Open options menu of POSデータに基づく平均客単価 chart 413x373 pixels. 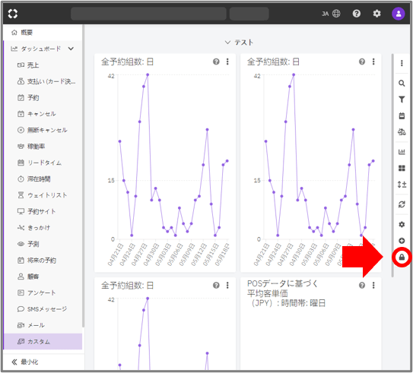pos(373,285)
